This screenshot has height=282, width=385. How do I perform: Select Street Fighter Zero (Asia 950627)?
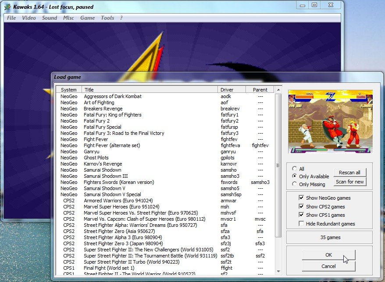point(165,231)
